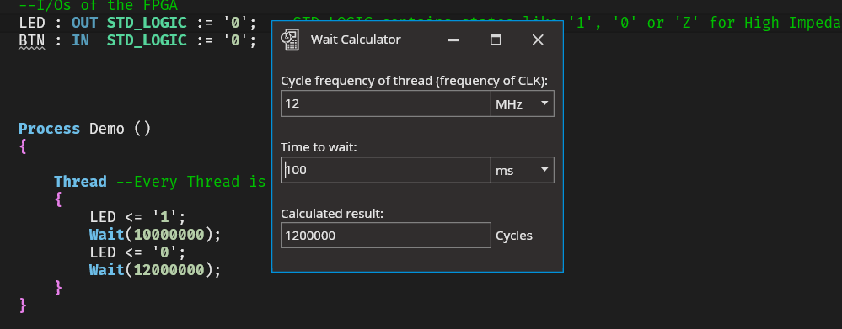
Task: Click the BTN signal name
Action: pos(32,40)
